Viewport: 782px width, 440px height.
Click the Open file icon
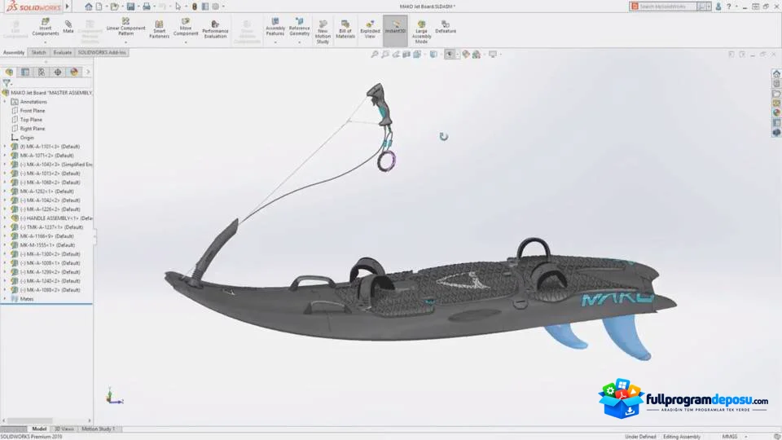pyautogui.click(x=115, y=7)
